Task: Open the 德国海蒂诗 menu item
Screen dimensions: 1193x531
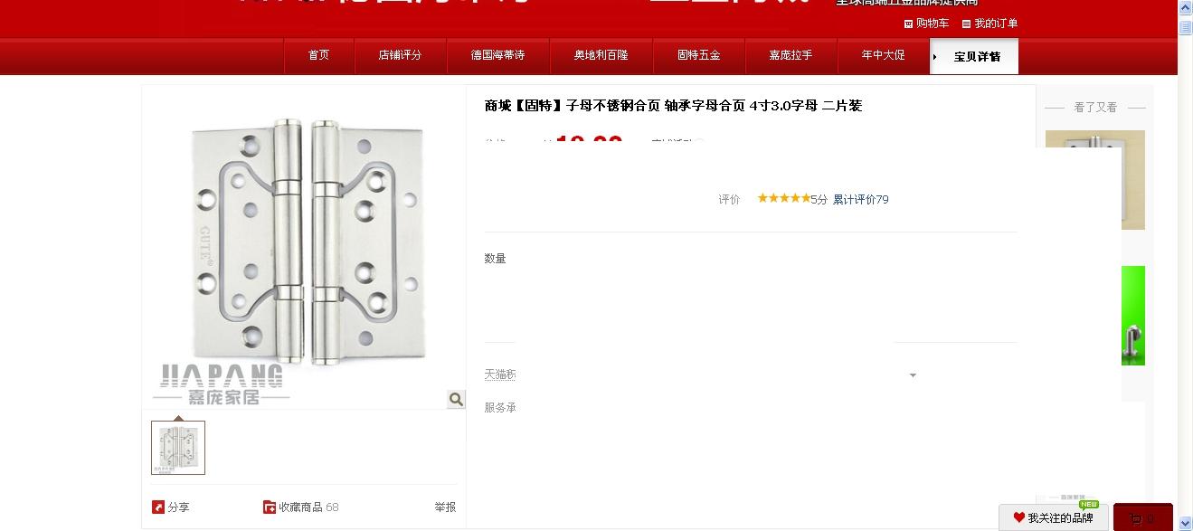Action: [x=497, y=55]
